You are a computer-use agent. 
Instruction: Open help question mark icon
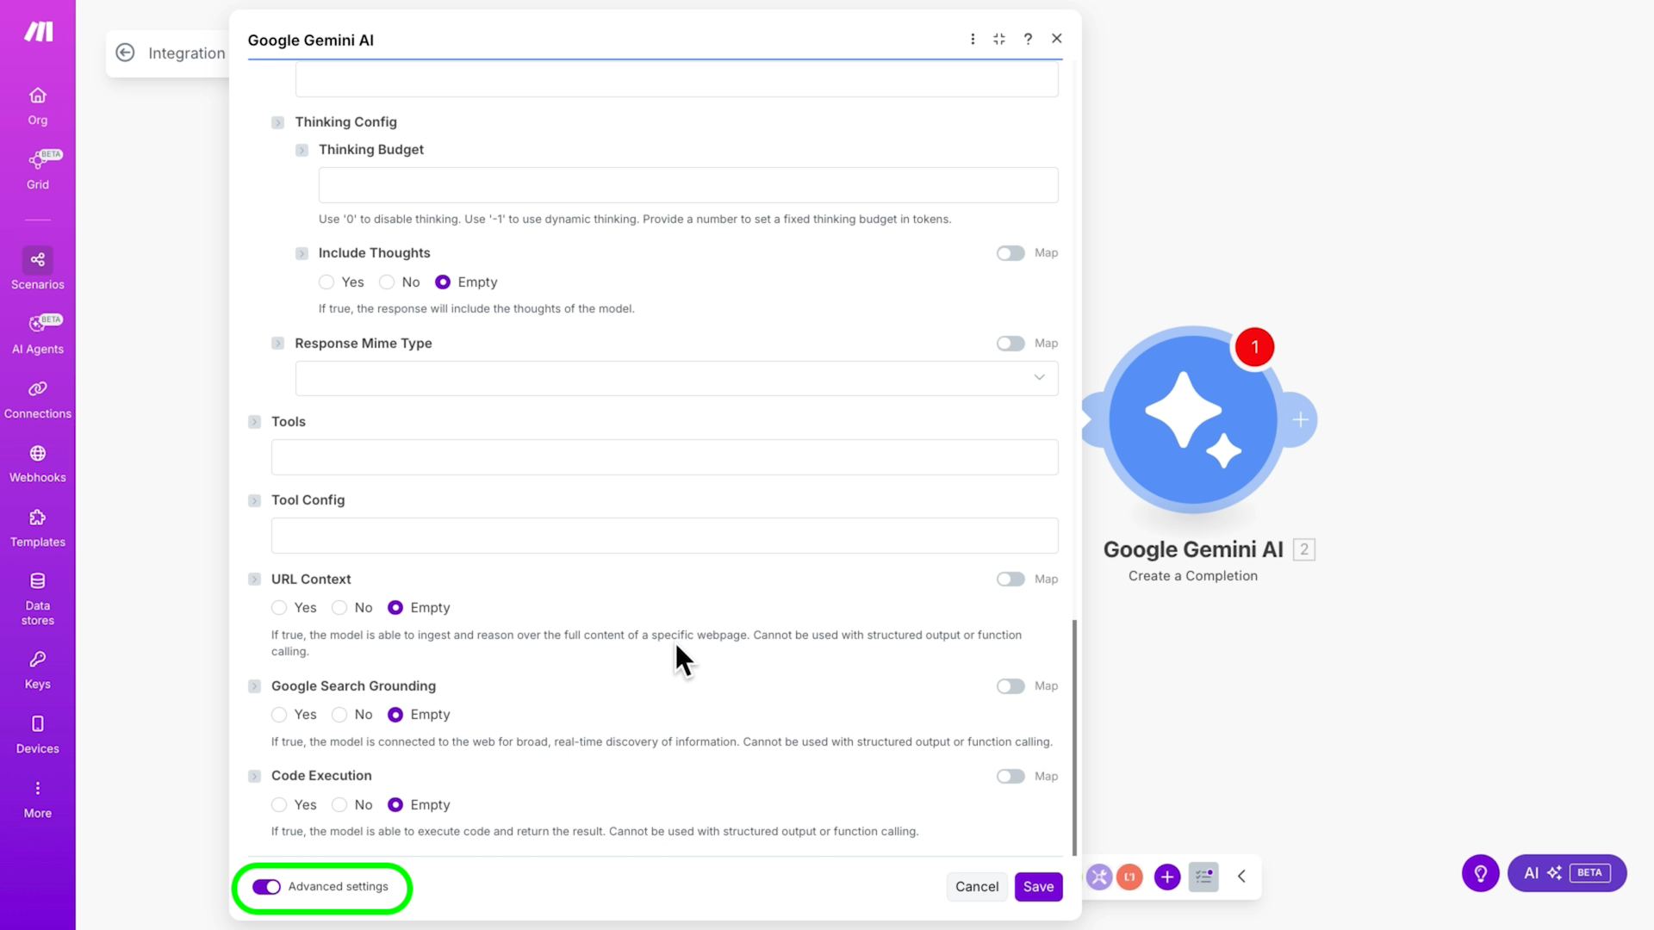pos(1028,39)
